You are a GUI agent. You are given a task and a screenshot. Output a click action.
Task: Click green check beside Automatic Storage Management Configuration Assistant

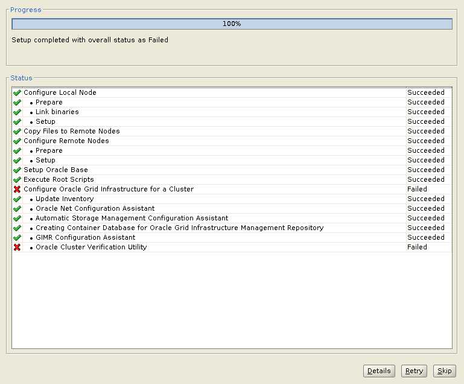(x=17, y=218)
